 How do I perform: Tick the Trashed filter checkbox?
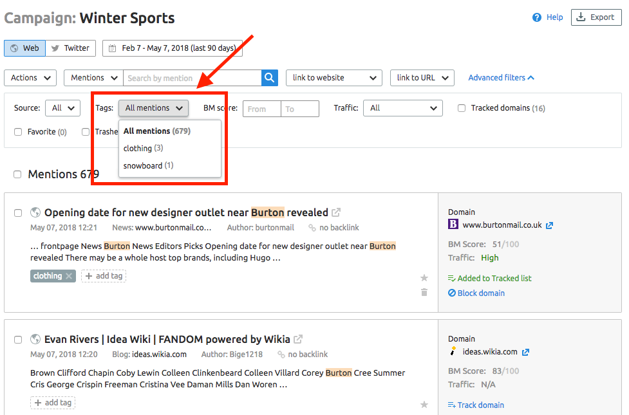(86, 132)
